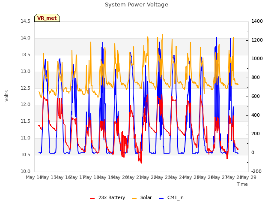Screen dimensions: 274x206
Task: Click the 10.5 left axis tick label
Action: pyautogui.click(x=25, y=154)
